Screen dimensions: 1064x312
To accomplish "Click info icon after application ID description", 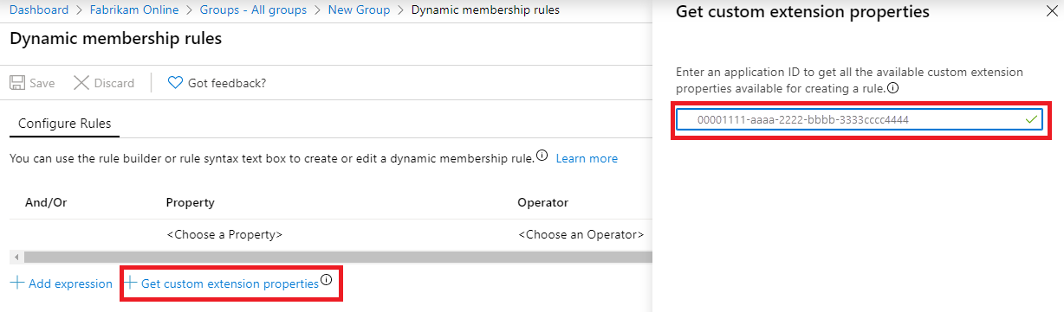I will 892,88.
